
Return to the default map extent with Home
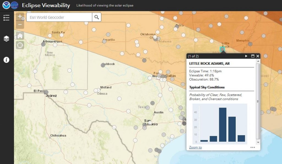tap(20, 36)
